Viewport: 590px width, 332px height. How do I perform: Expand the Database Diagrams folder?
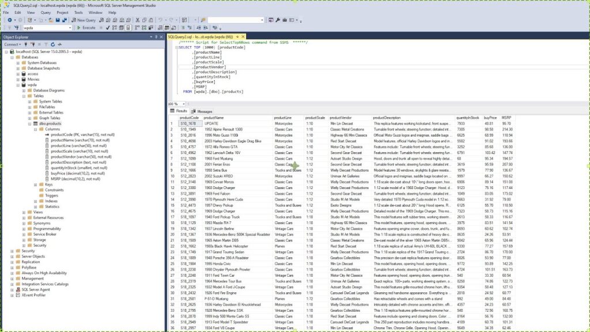24,90
